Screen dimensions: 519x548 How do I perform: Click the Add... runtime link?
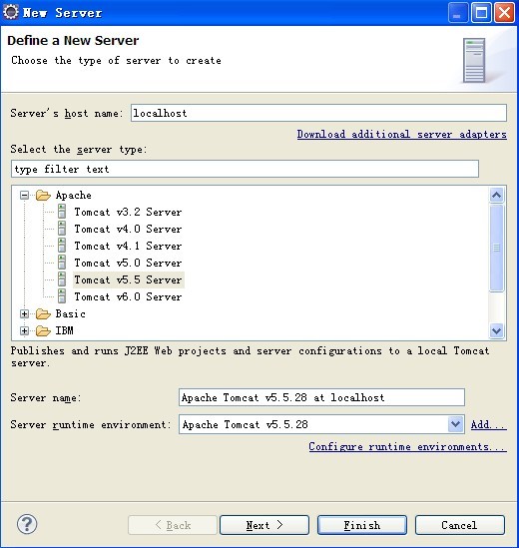(489, 424)
